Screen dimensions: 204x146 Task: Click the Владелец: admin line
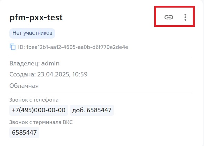(x=35, y=63)
